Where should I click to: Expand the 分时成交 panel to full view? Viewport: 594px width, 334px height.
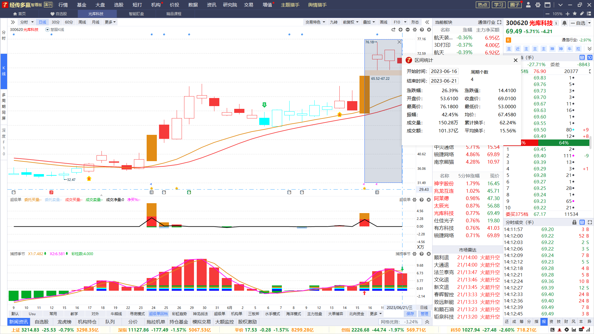tap(590, 222)
